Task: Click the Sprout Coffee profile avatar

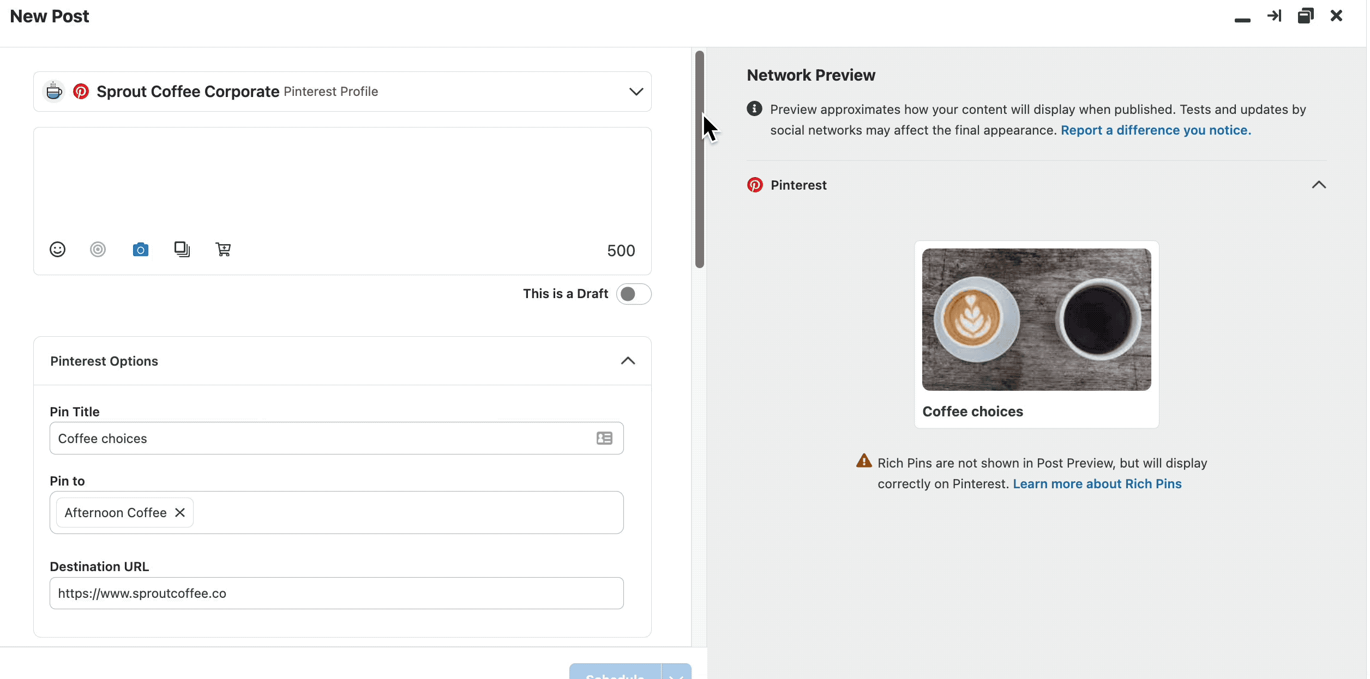Action: (x=53, y=92)
